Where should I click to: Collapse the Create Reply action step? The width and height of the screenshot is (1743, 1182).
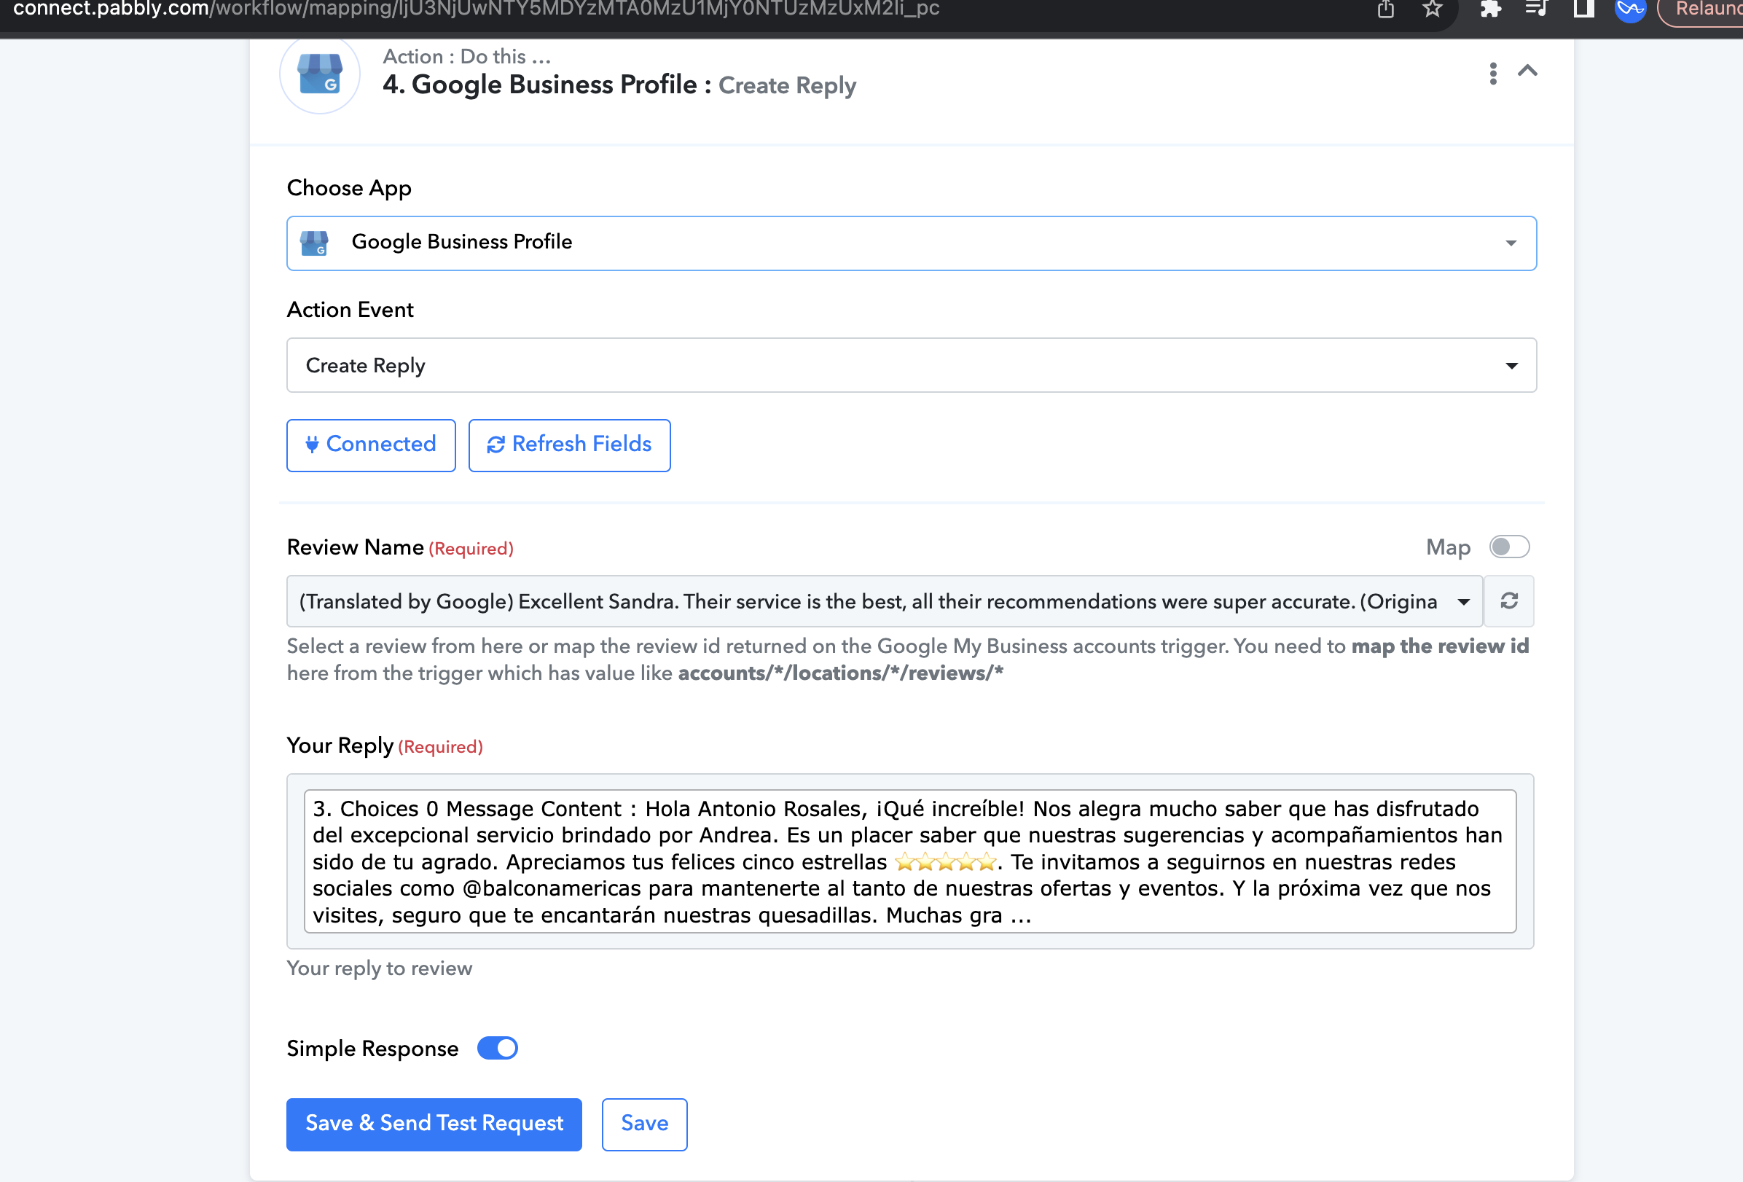click(1528, 71)
